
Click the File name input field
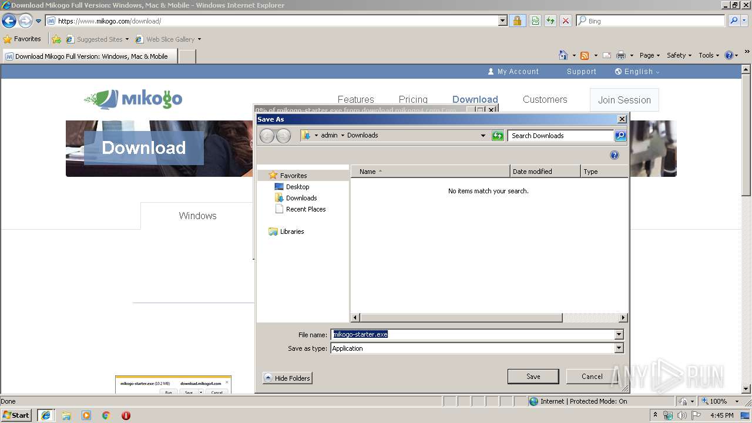472,334
